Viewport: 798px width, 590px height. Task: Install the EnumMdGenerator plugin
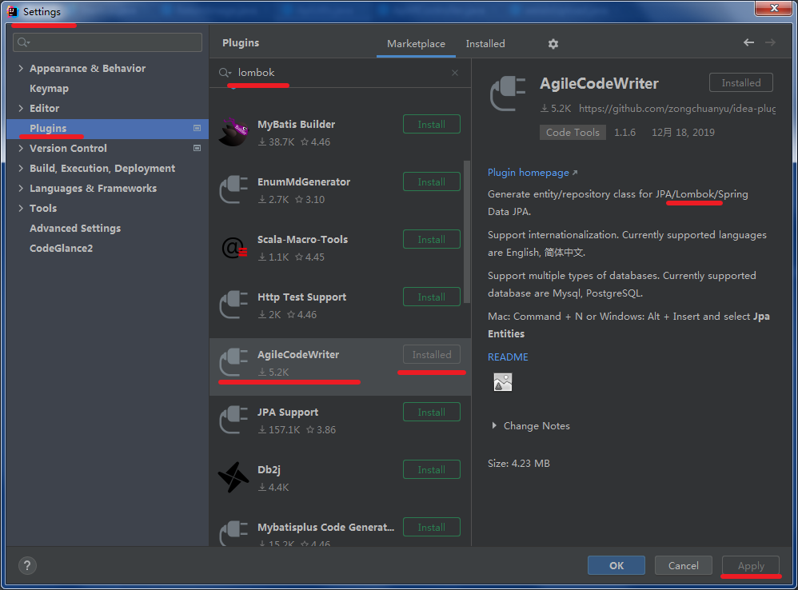click(x=432, y=181)
